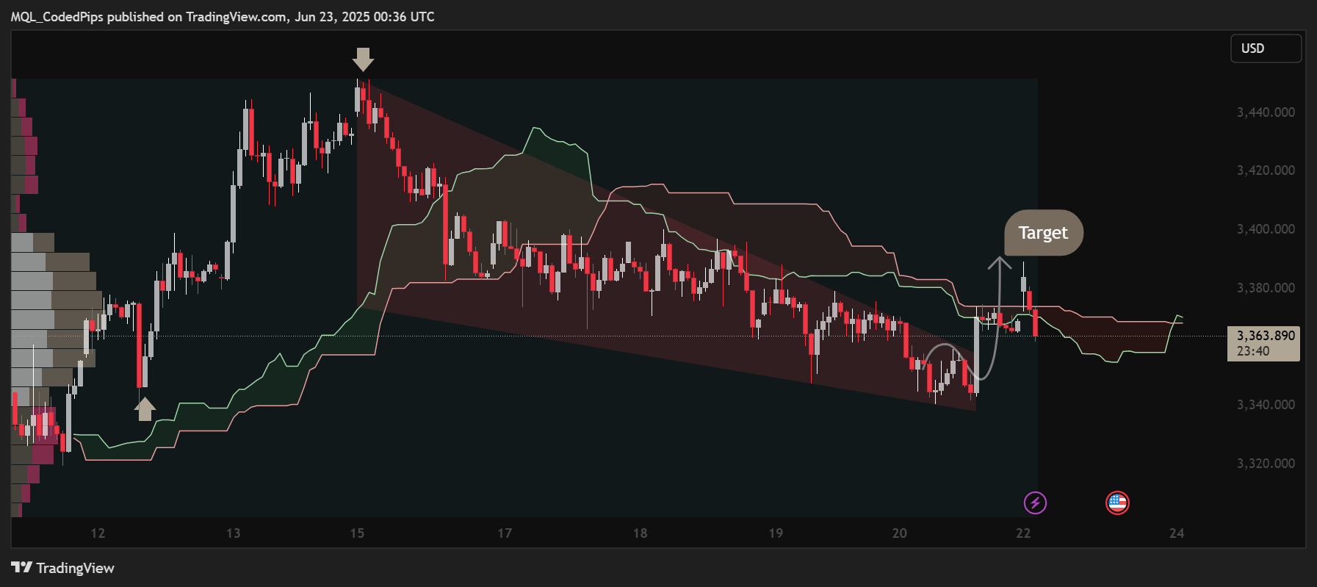This screenshot has width=1317, height=587.
Task: Click date label 24 on time axis
Action: pyautogui.click(x=1177, y=533)
